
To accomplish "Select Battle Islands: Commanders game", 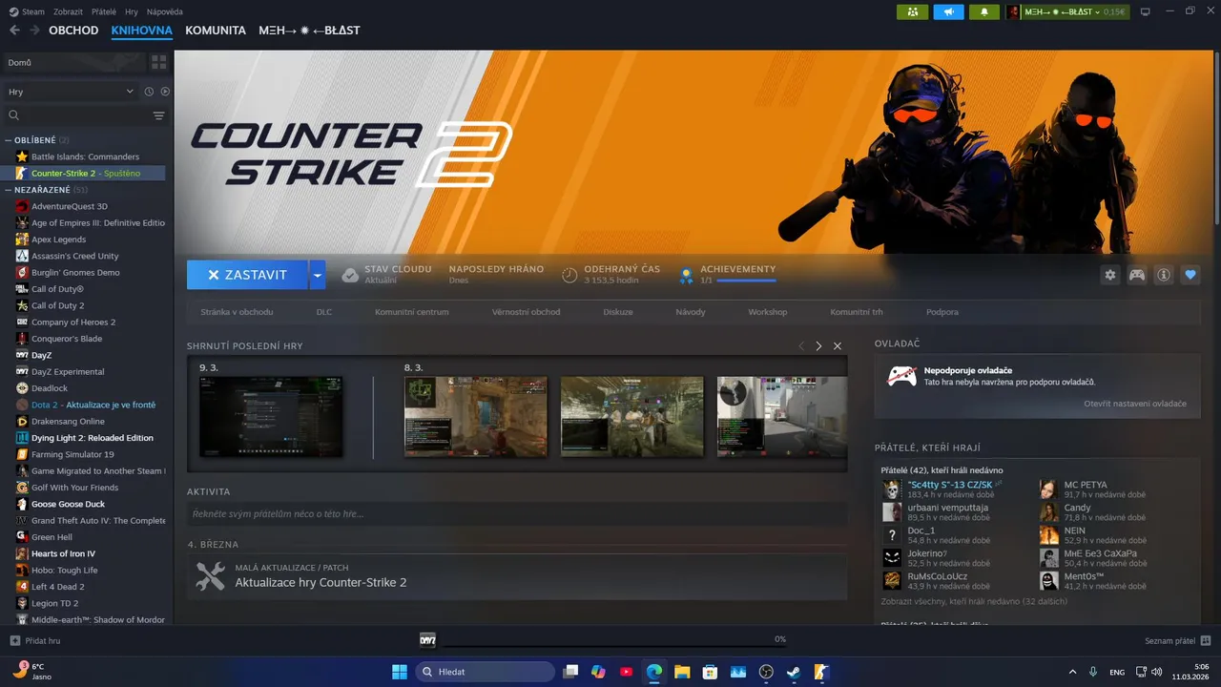I will point(85,156).
